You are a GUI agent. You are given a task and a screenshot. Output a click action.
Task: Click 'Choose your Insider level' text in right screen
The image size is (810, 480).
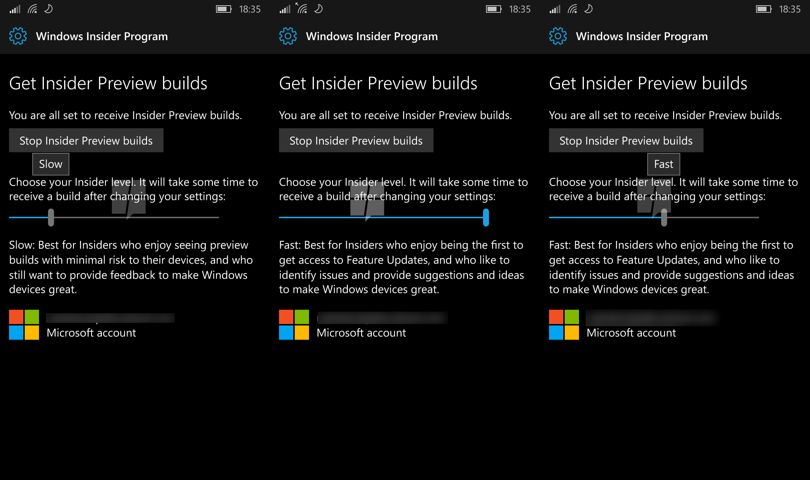(673, 189)
